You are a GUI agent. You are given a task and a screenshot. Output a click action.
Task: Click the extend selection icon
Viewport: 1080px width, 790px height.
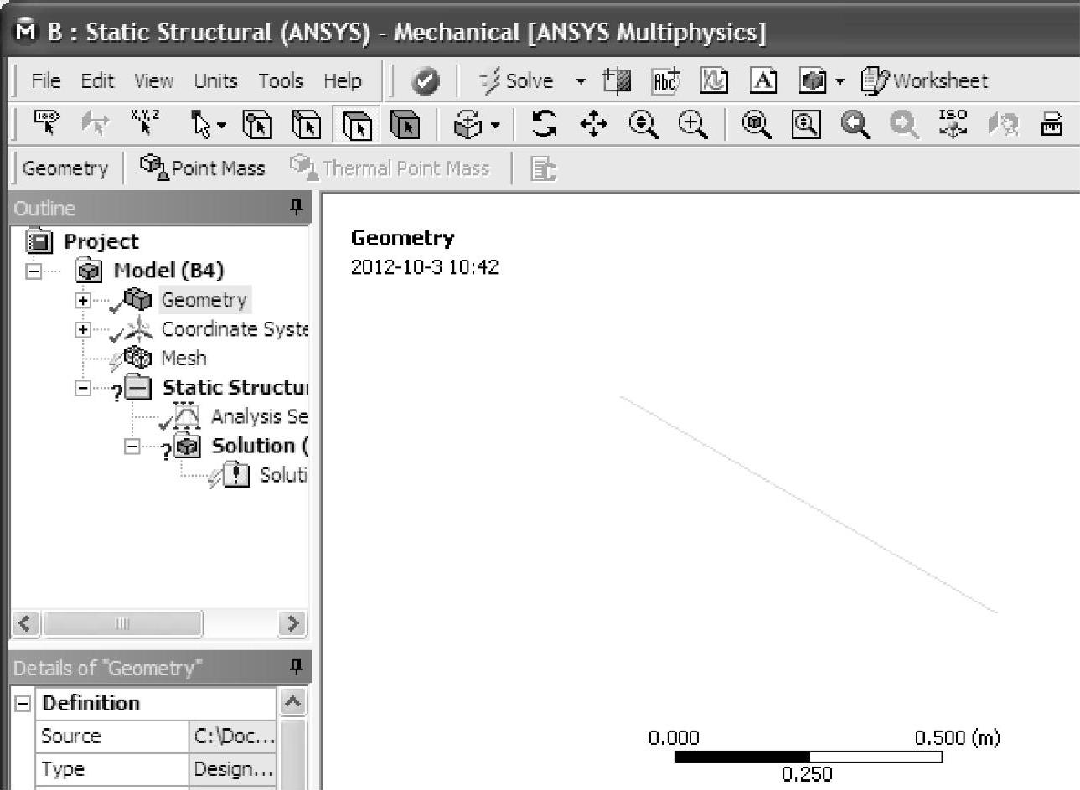point(468,125)
